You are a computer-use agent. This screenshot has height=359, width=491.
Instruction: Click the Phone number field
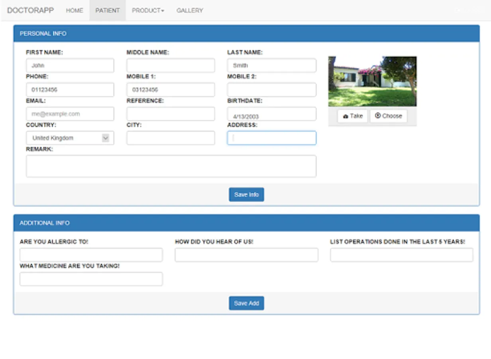tap(70, 90)
